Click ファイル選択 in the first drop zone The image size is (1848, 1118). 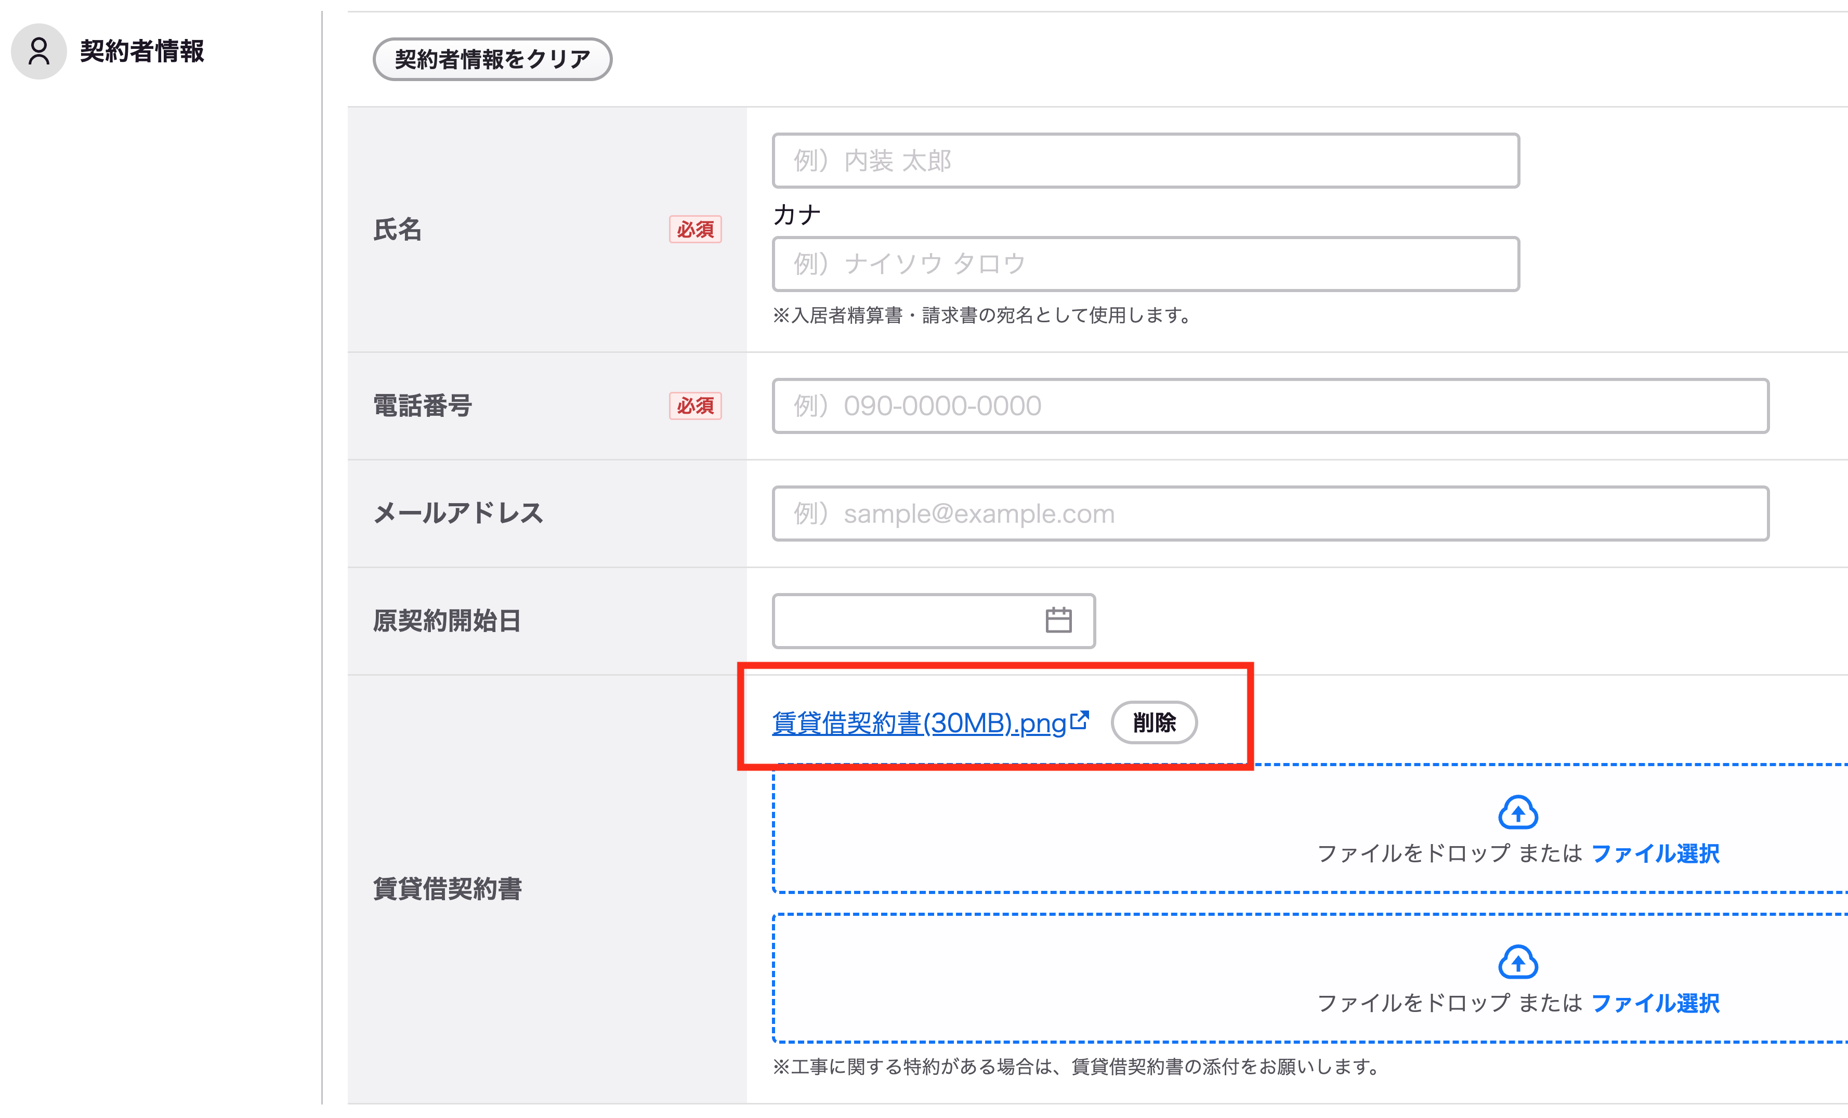pos(1655,853)
